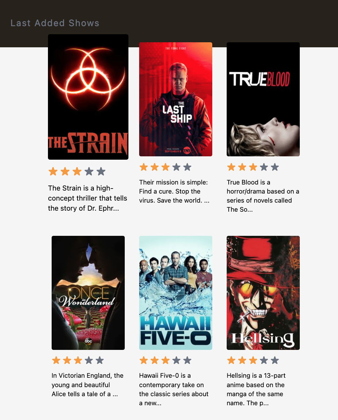Click the fifth star under True Blood

coord(275,167)
